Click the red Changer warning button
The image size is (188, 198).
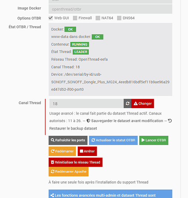click(143, 103)
